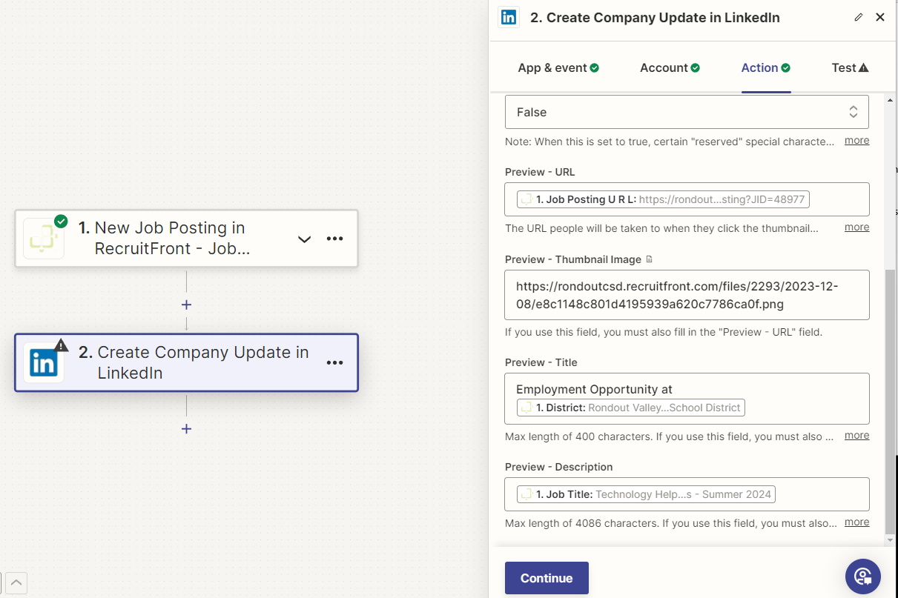Click the "Preview - Title" label
This screenshot has width=898, height=598.
[541, 362]
